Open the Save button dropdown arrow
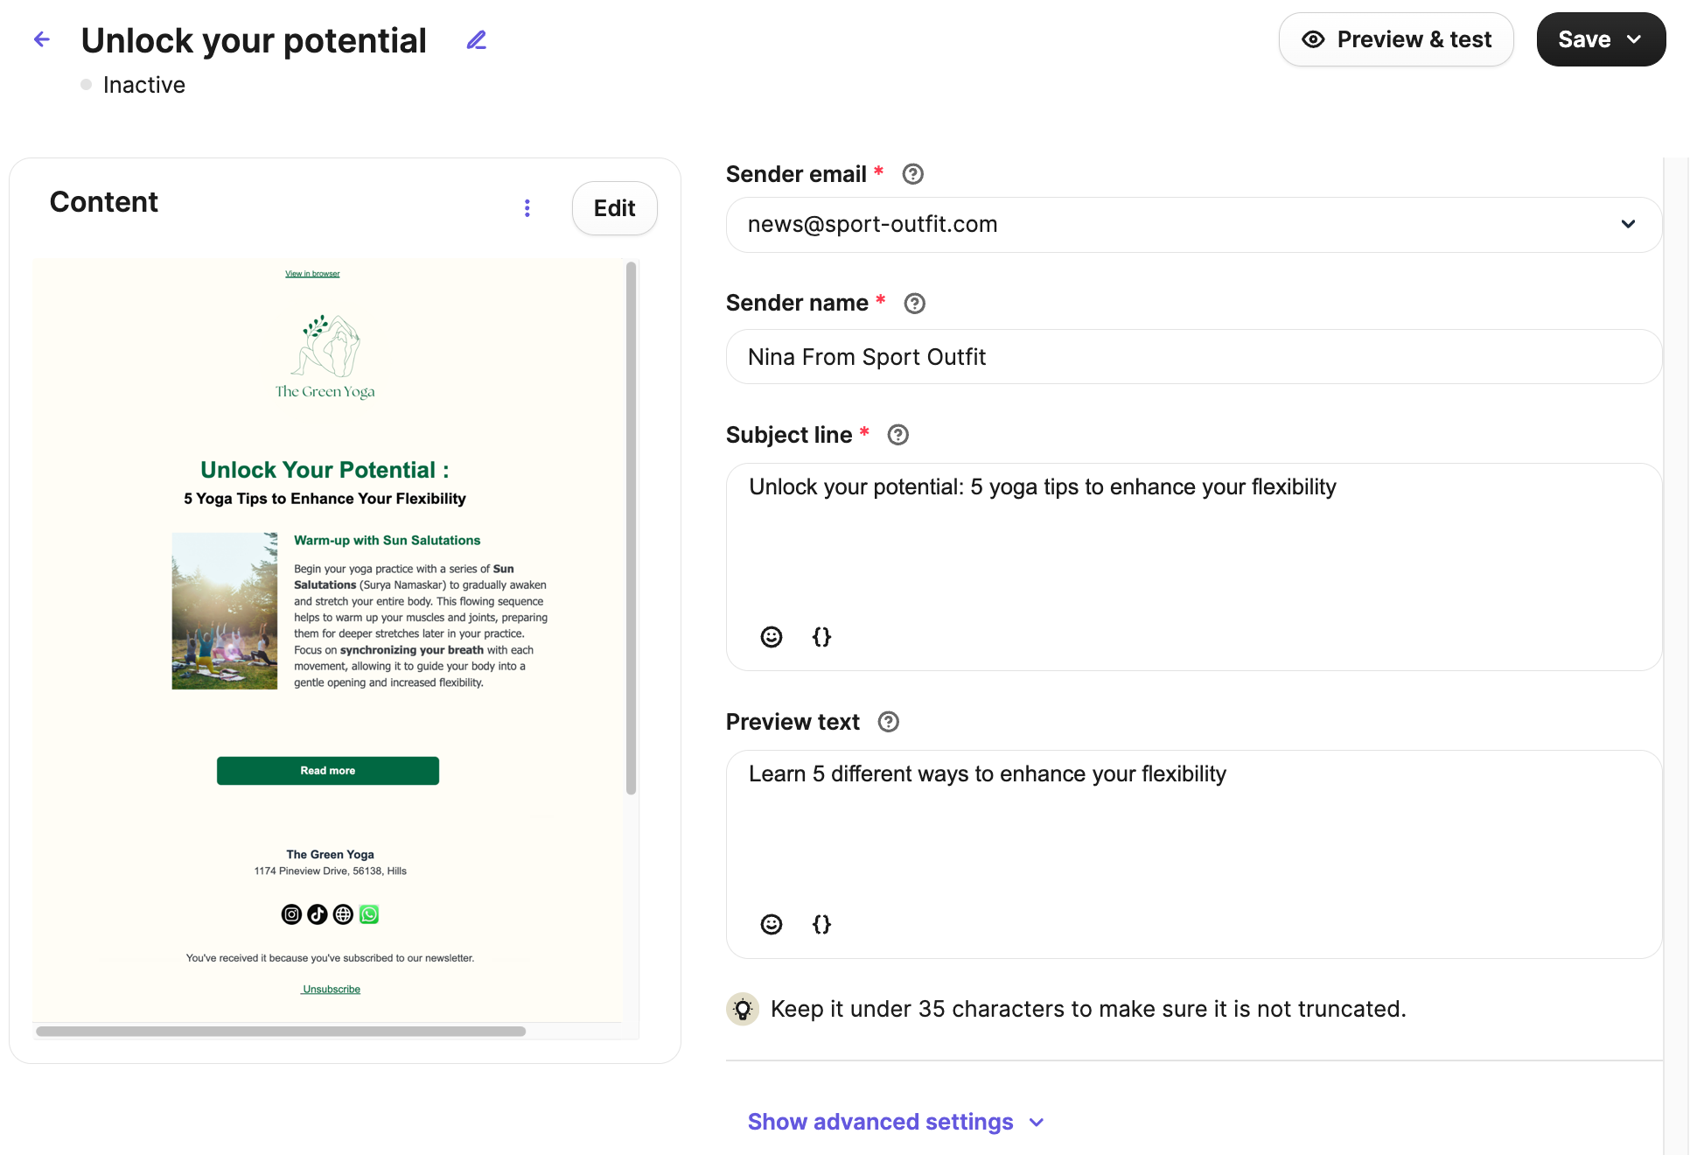 (x=1633, y=39)
